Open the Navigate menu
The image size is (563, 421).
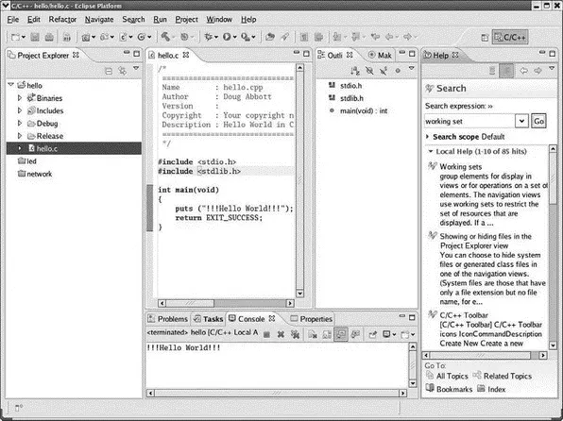pyautogui.click(x=99, y=20)
